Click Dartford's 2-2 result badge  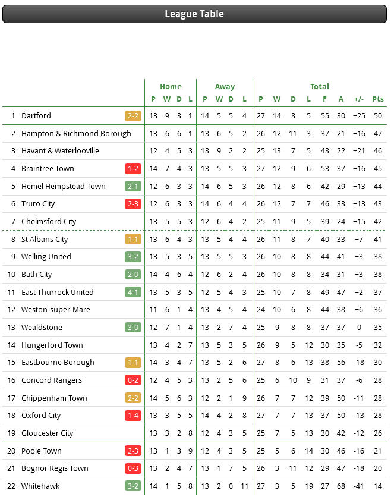(x=133, y=116)
